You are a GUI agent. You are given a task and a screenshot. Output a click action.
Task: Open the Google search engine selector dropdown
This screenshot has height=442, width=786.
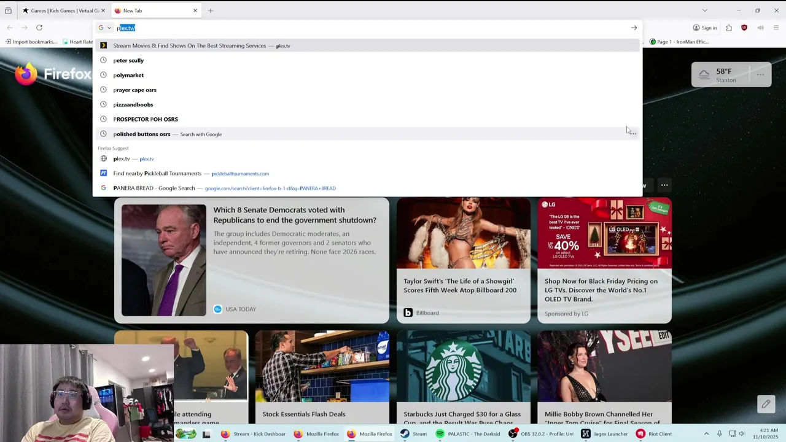(104, 28)
